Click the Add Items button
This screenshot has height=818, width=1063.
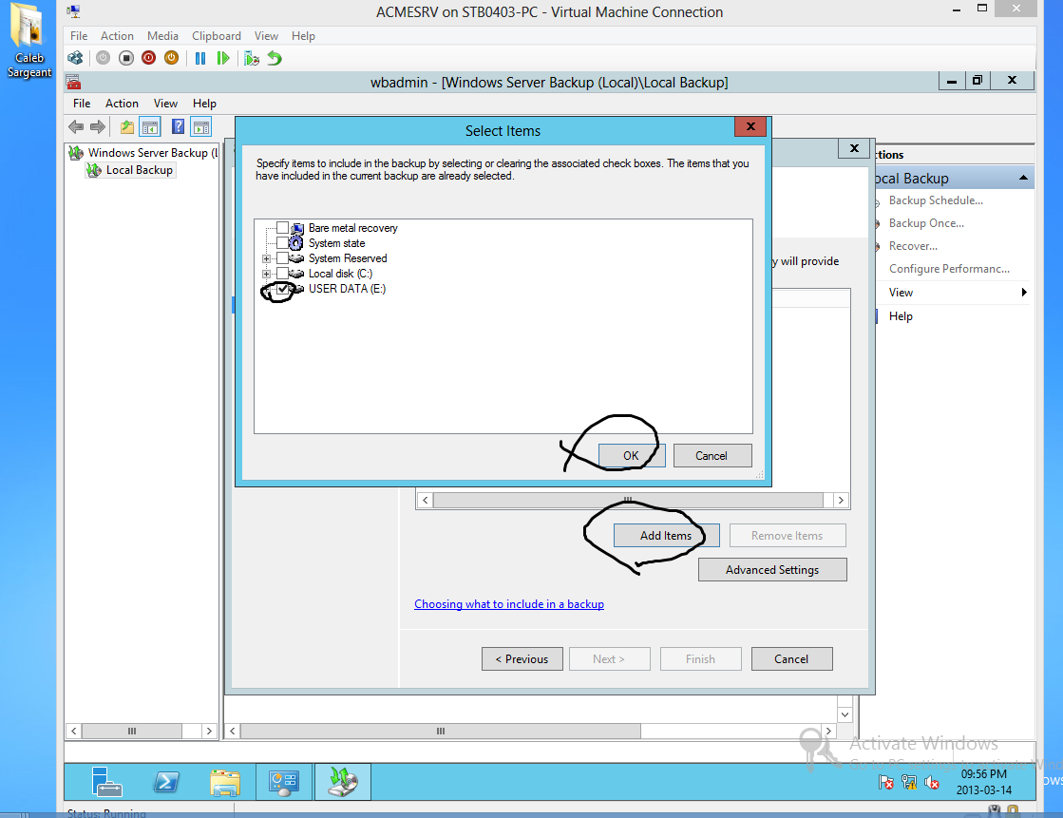[x=667, y=536]
